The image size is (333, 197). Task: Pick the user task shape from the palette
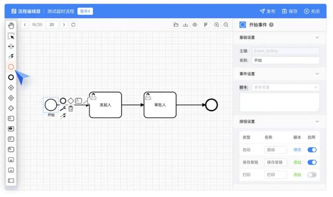tap(11, 119)
